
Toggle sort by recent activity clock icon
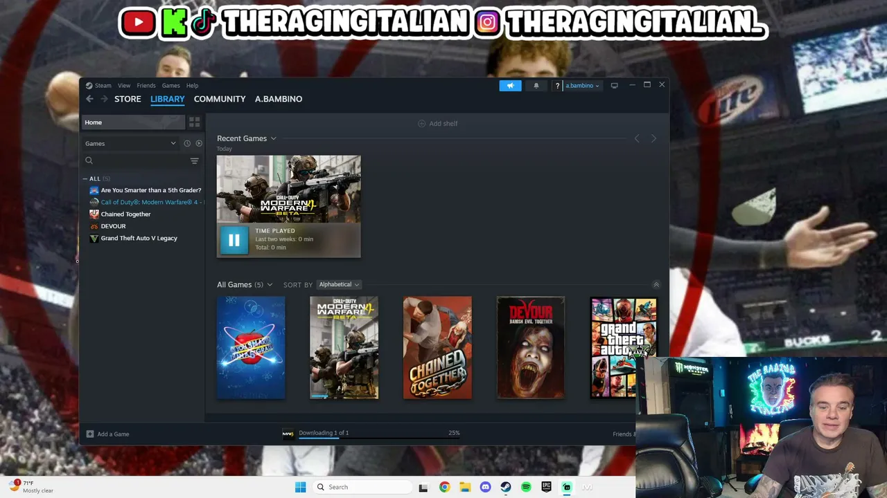coord(187,143)
